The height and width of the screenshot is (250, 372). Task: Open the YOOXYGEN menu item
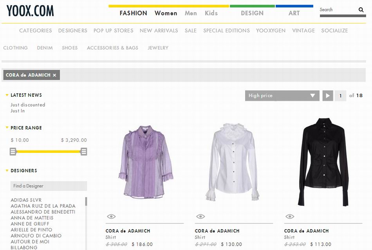tap(271, 31)
